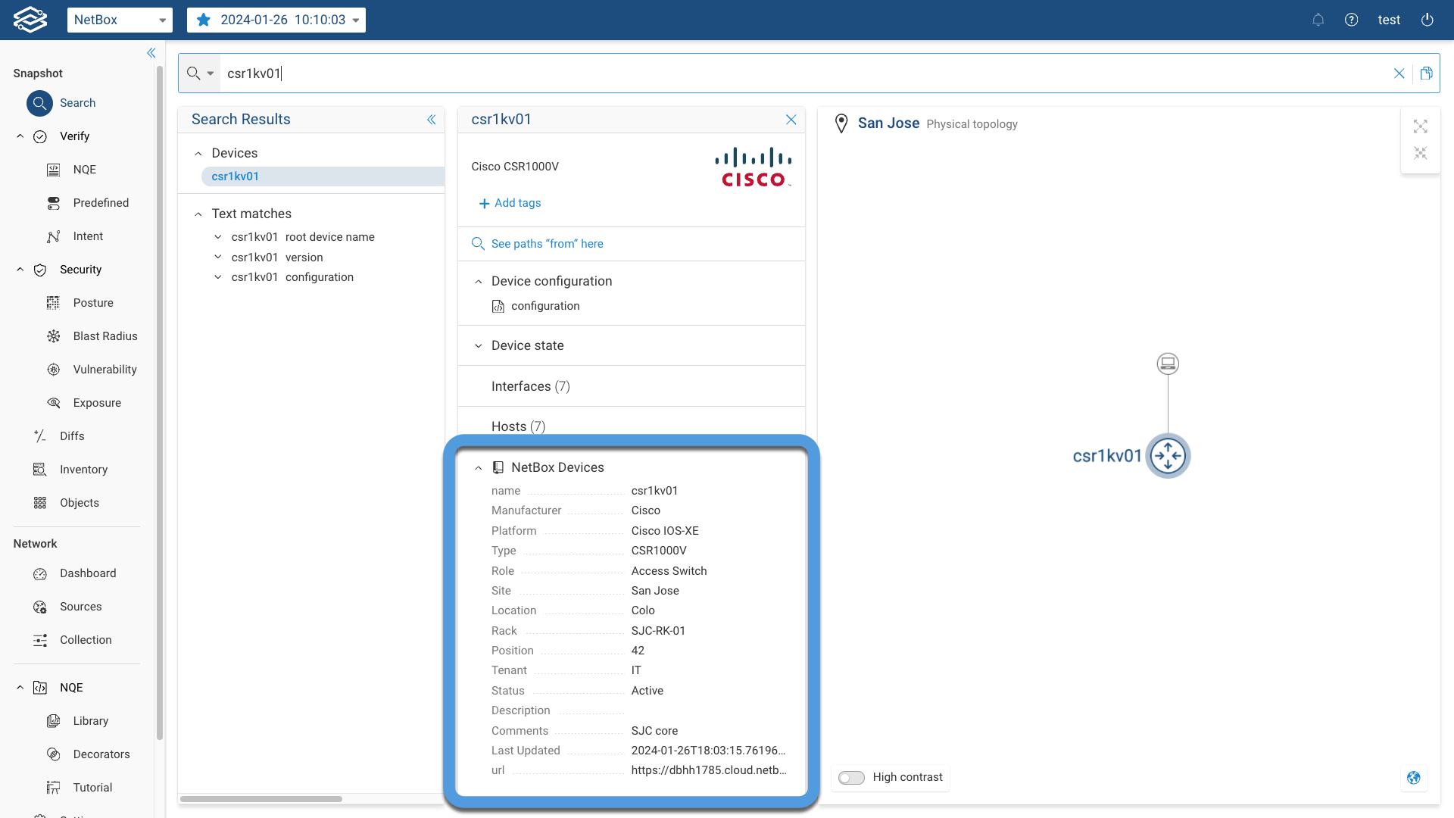Select the Intent menu item

pyautogui.click(x=89, y=235)
